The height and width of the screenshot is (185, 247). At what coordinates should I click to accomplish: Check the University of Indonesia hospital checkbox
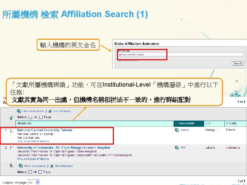coord(12,148)
